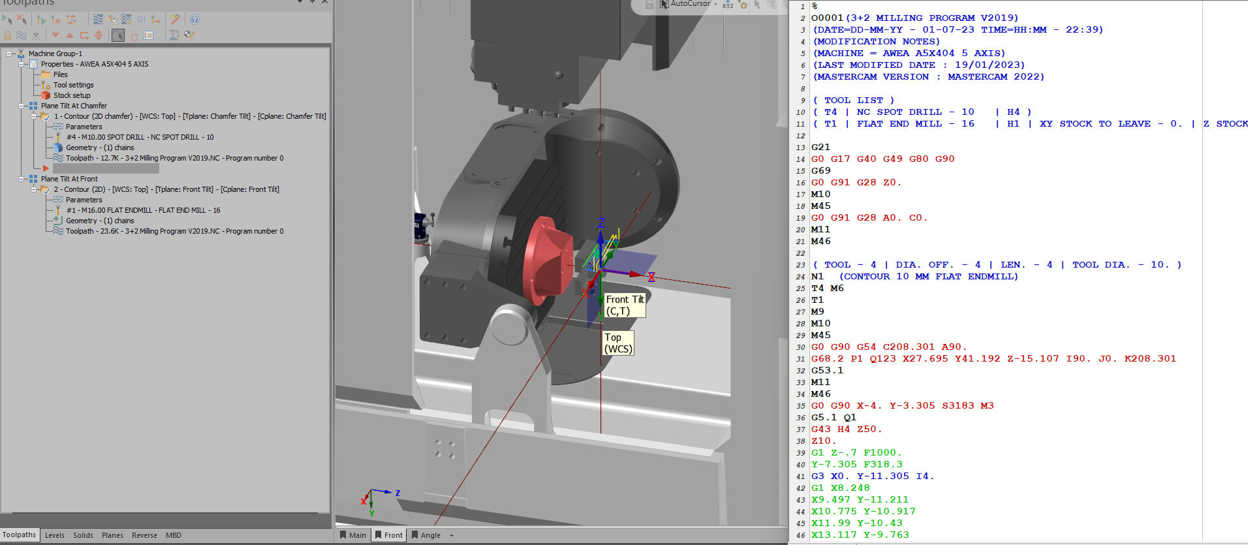Toggle lock on selected operations
Image resolution: width=1248 pixels, height=545 pixels.
coord(7,35)
